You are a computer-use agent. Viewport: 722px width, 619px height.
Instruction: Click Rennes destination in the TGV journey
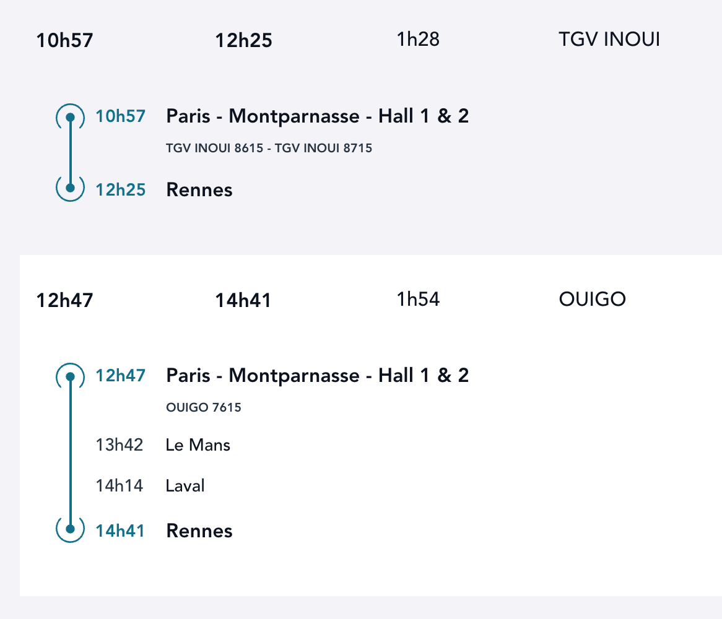tap(199, 190)
